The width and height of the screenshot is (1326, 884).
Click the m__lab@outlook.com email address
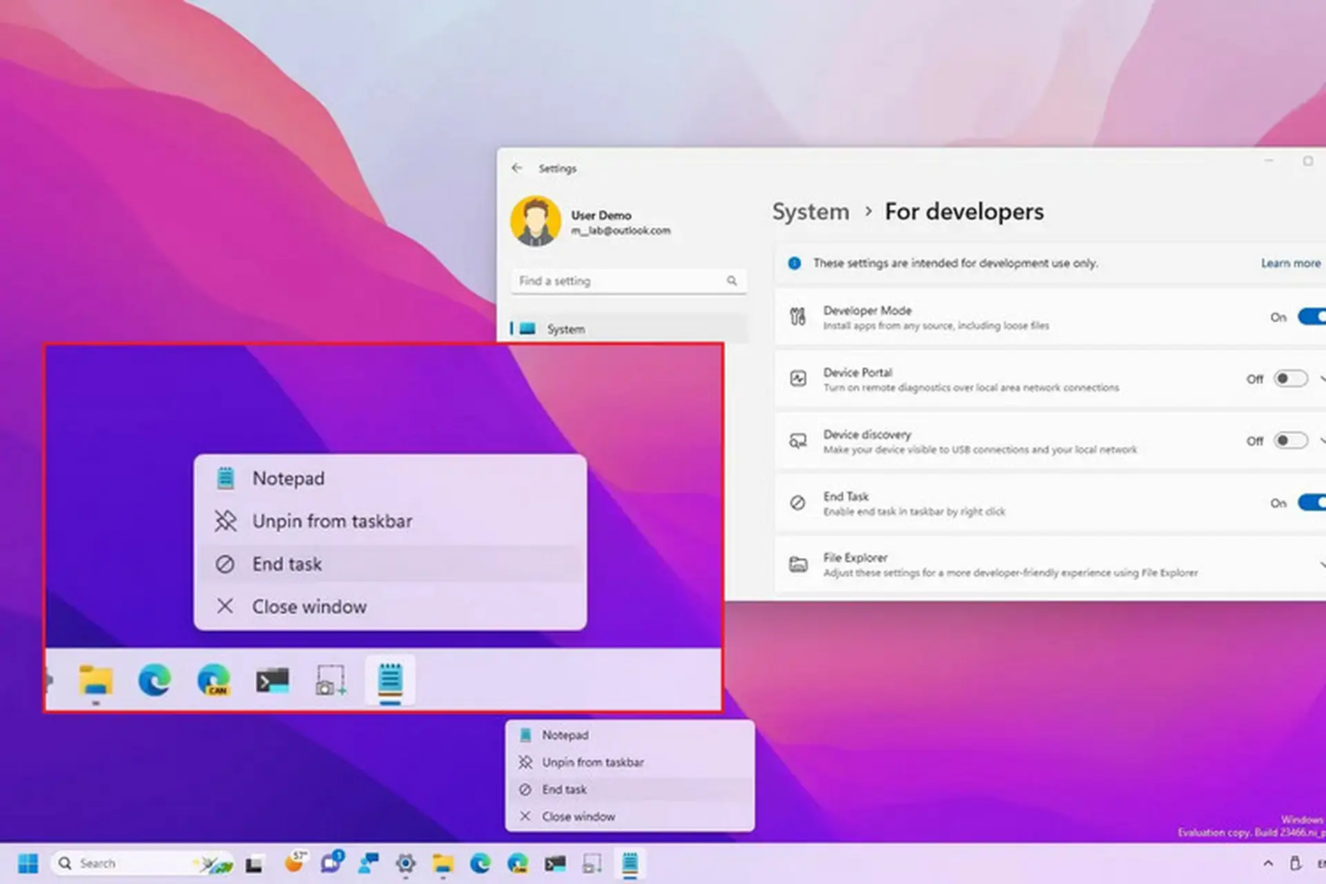pos(620,231)
